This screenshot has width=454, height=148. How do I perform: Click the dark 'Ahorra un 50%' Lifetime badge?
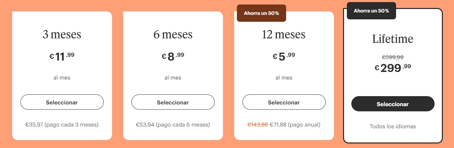[x=371, y=11]
